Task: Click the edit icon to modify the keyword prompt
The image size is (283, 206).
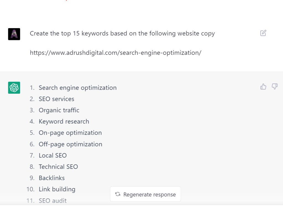Action: [x=263, y=33]
